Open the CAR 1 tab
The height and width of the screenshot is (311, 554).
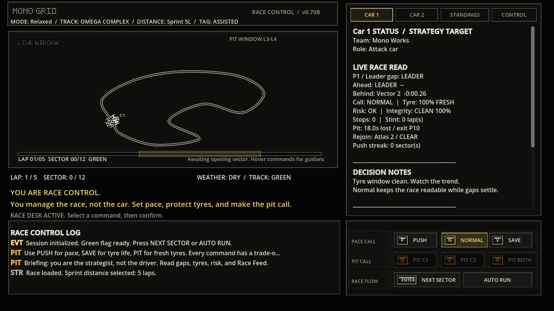[371, 15]
